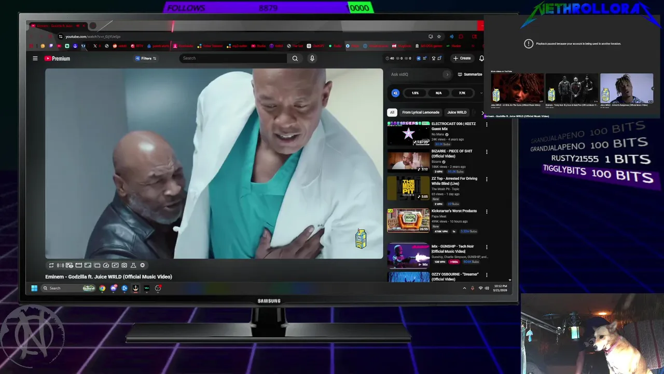Bookmark page with address bar star
The image size is (664, 374).
pyautogui.click(x=439, y=36)
